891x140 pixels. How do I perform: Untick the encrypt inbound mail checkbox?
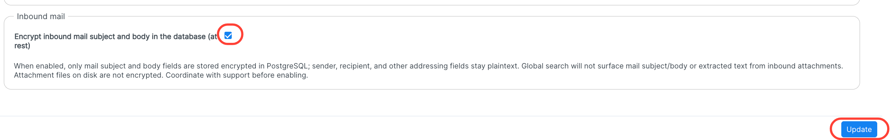pyautogui.click(x=228, y=36)
